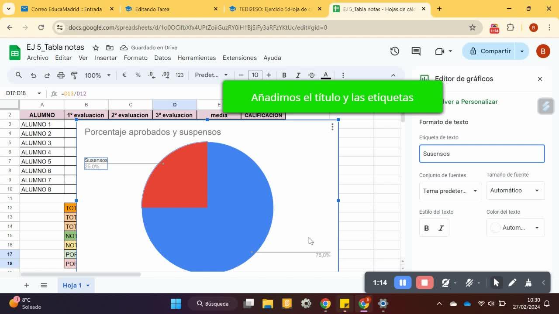Open the chart's three-dot options menu
The width and height of the screenshot is (559, 314).
(x=332, y=126)
